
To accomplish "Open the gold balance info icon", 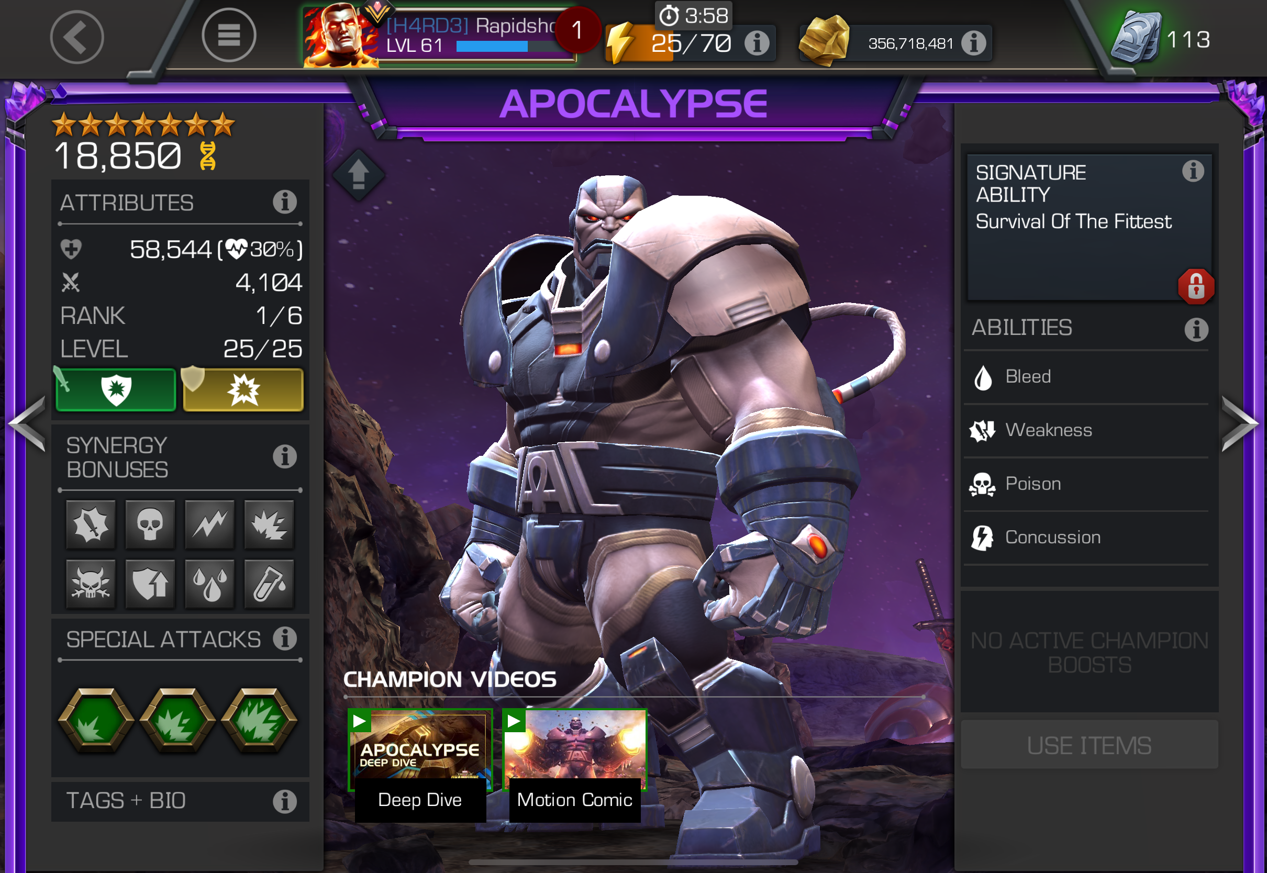I will click(974, 43).
